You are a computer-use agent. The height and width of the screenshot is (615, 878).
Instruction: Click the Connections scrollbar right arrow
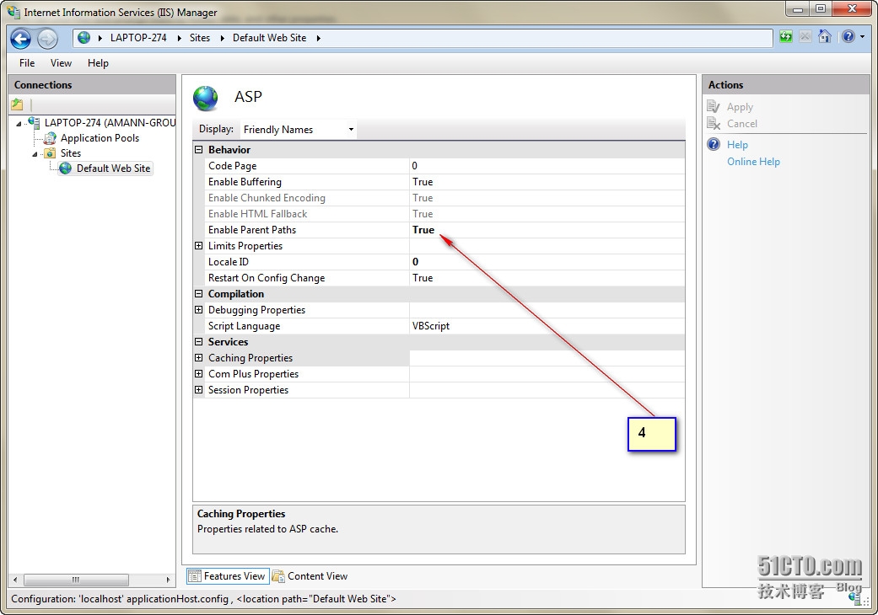(x=168, y=580)
